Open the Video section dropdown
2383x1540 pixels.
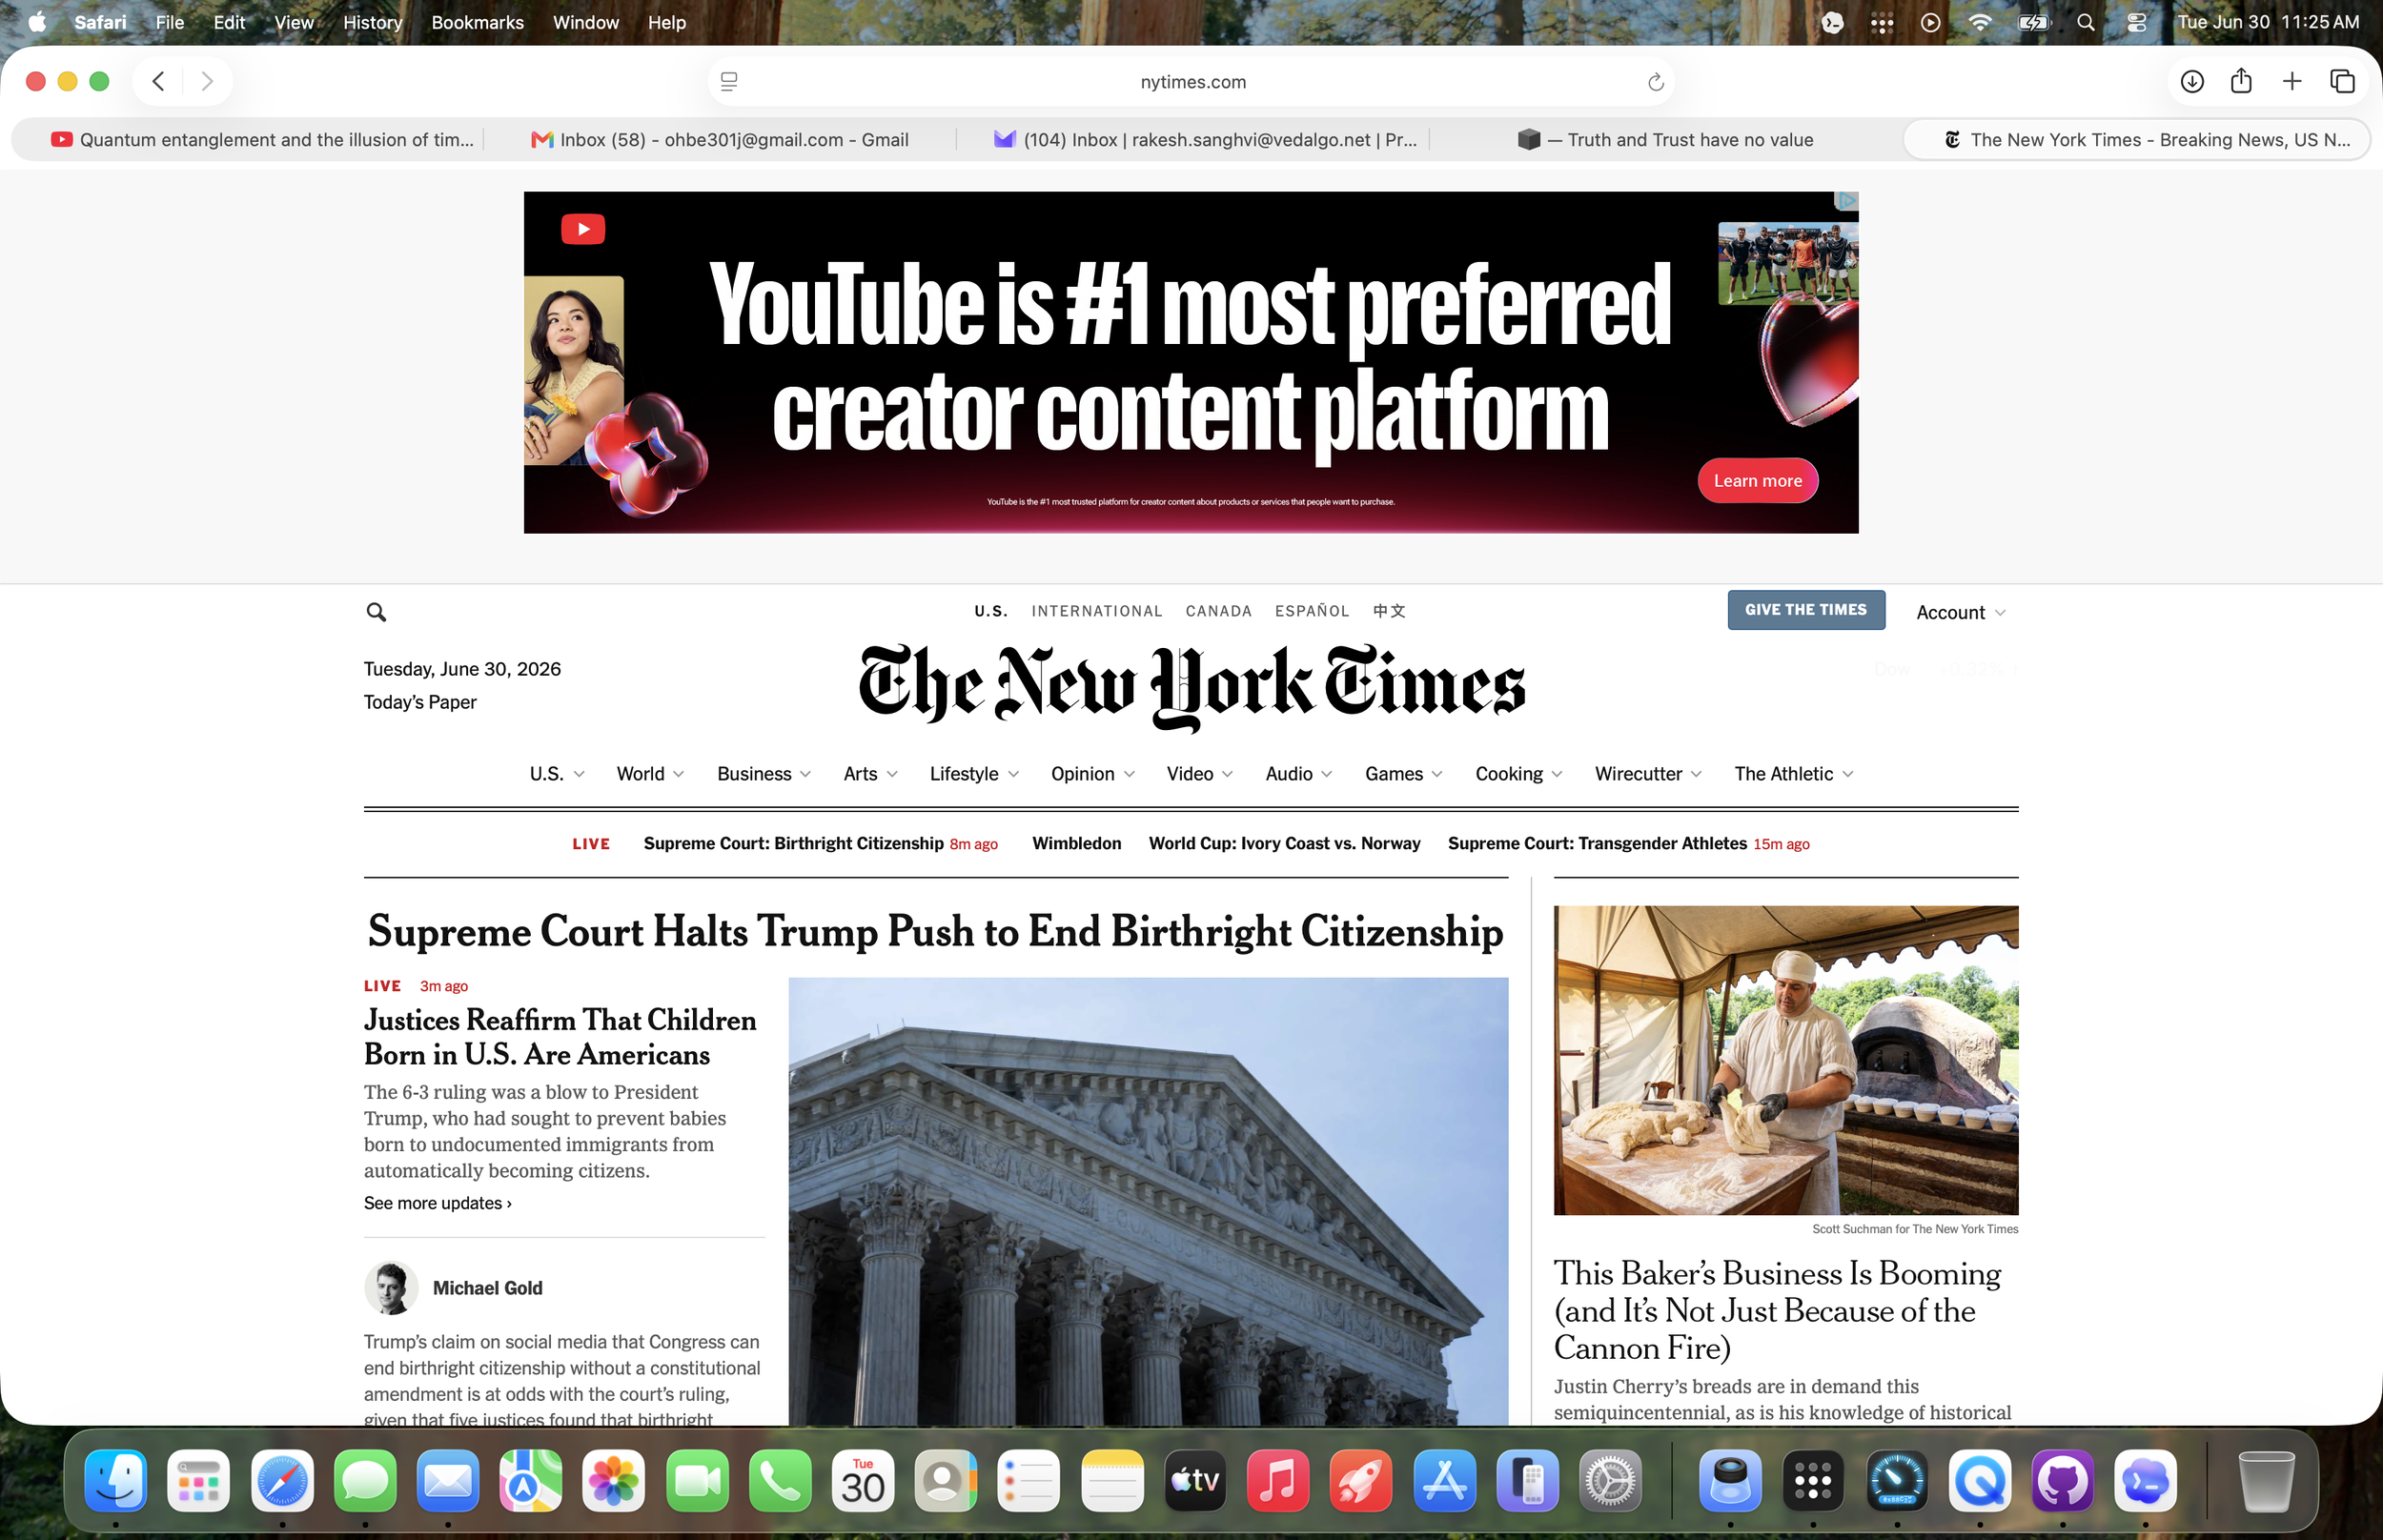point(1199,774)
